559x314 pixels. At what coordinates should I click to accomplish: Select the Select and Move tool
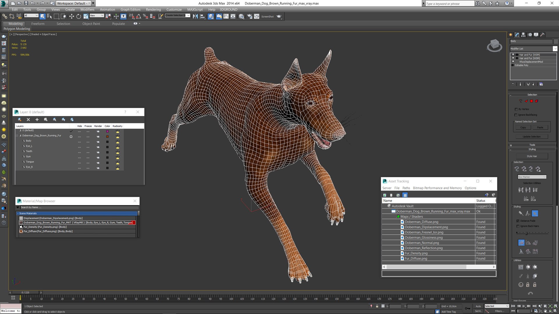[x=72, y=16]
